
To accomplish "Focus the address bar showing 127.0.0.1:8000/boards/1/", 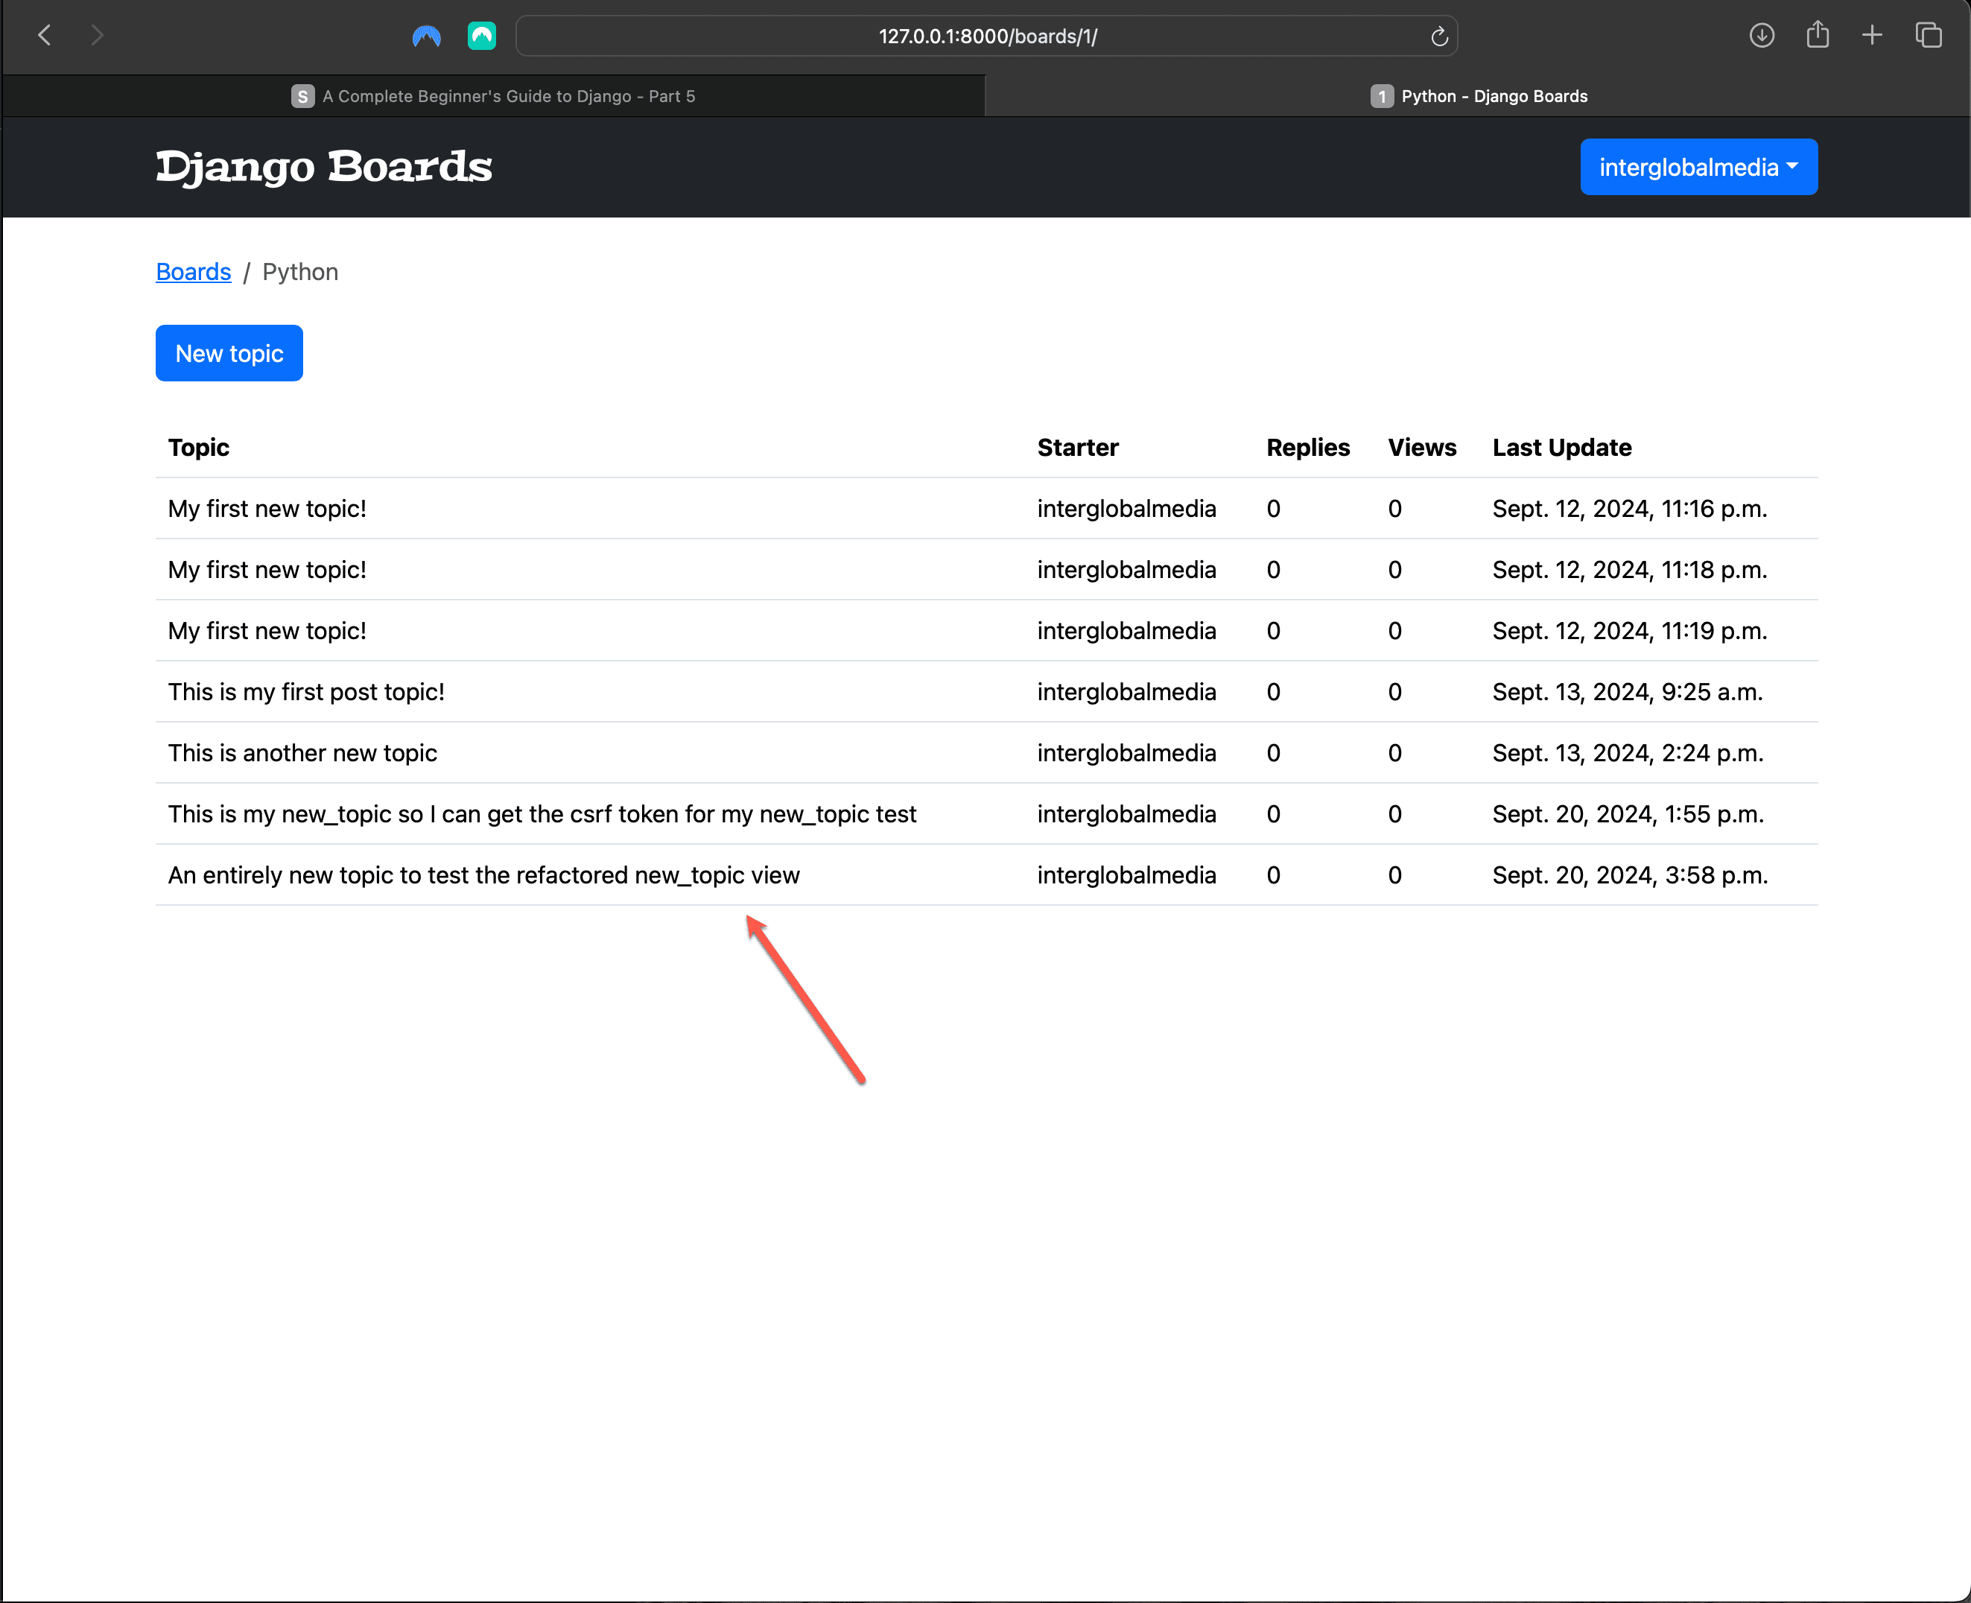I will point(986,36).
